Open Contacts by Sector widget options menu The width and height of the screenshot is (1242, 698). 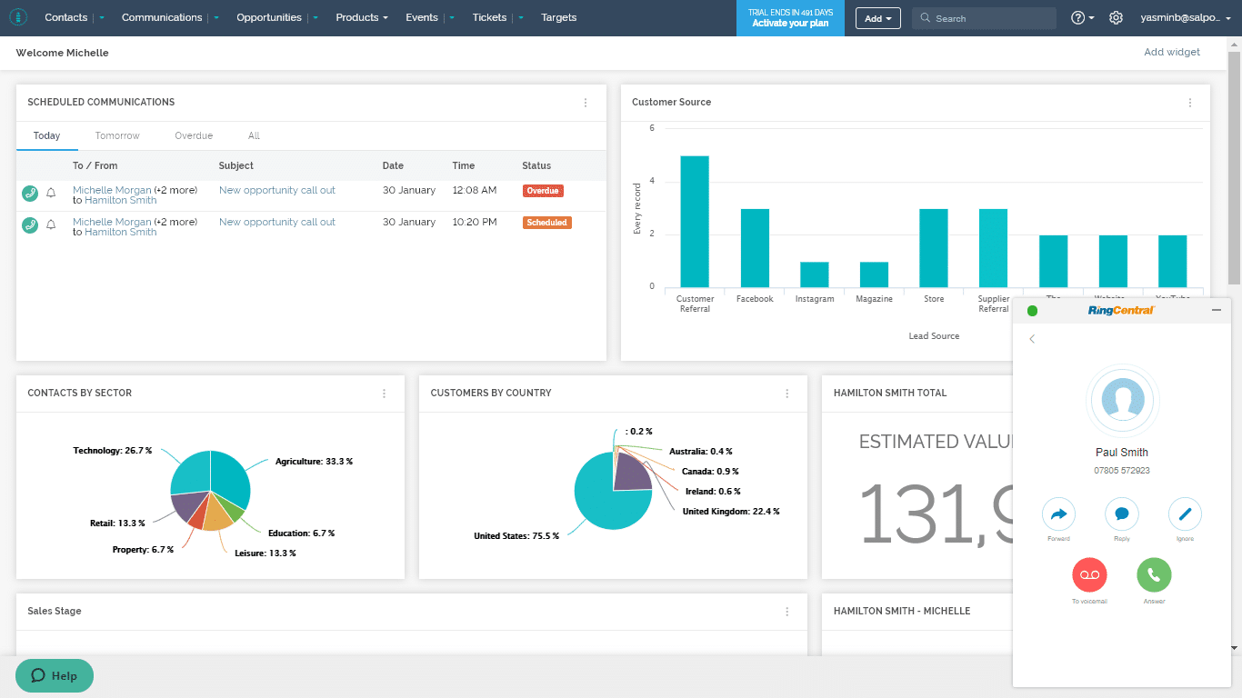pyautogui.click(x=384, y=394)
